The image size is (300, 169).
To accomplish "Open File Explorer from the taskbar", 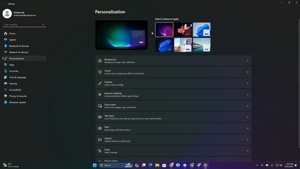I will 157,165.
